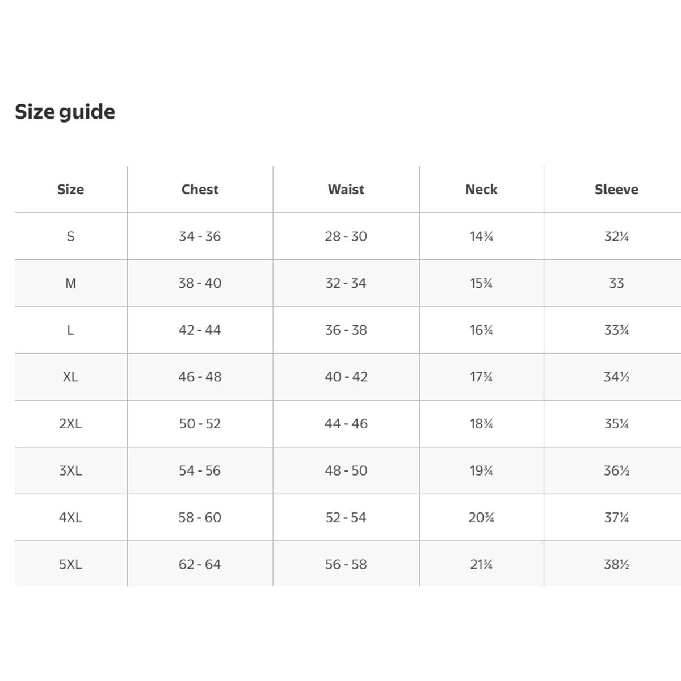Click the XL size row label
The width and height of the screenshot is (681, 681).
[x=70, y=377]
